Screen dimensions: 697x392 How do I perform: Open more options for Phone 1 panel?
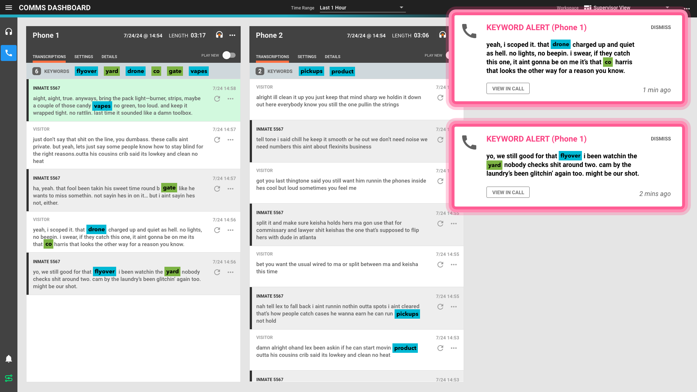point(232,35)
